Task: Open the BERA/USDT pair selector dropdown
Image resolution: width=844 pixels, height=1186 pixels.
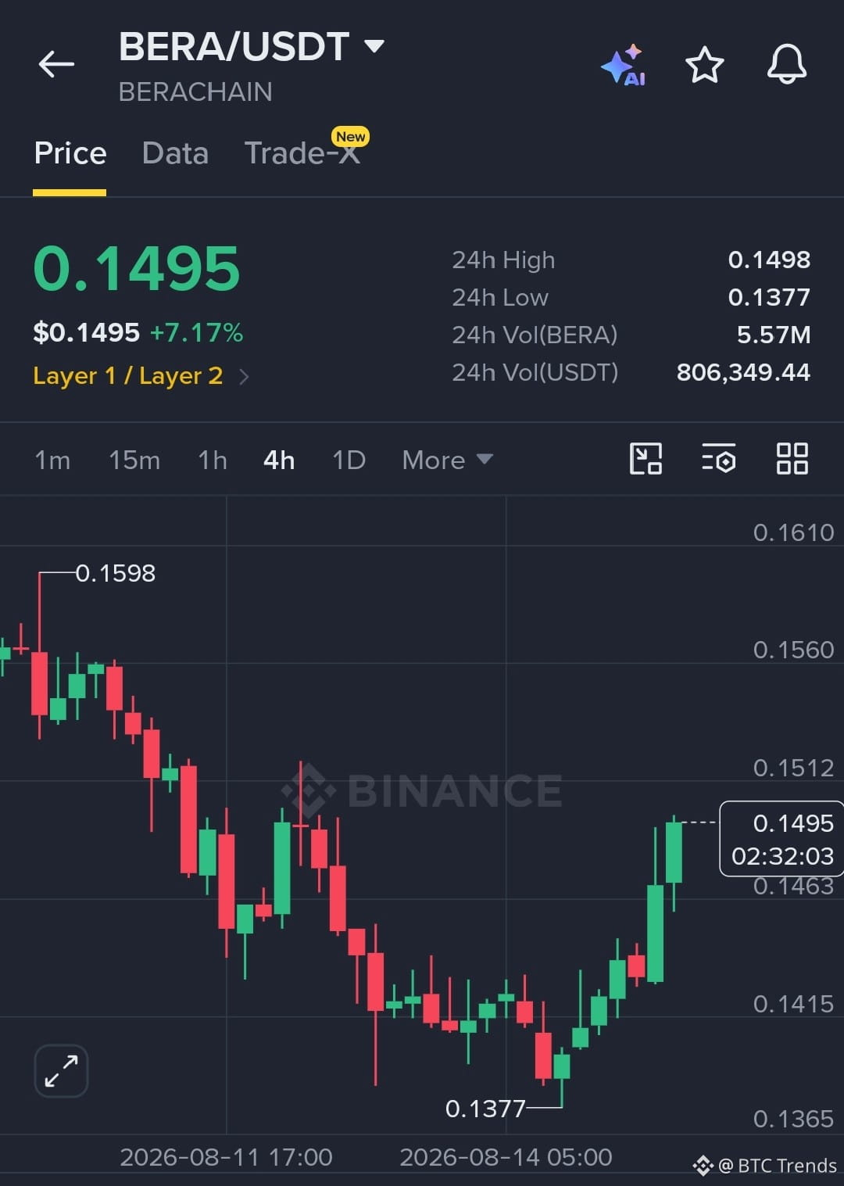Action: click(375, 46)
